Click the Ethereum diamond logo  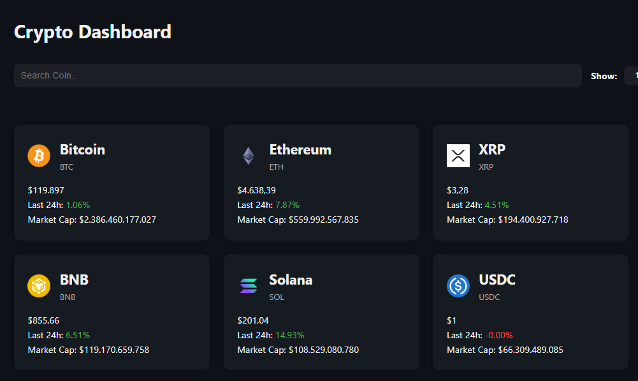coord(248,156)
